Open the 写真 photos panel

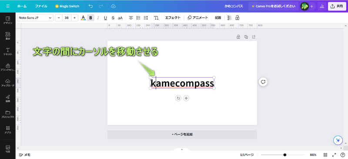point(8,149)
